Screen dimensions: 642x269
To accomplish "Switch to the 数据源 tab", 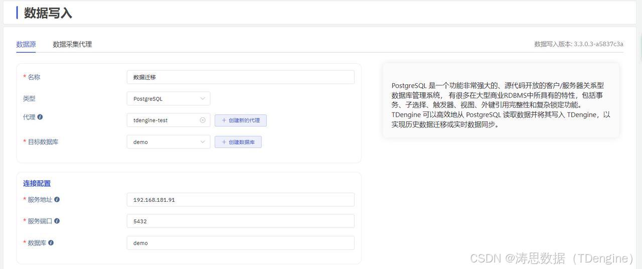I will tap(26, 44).
